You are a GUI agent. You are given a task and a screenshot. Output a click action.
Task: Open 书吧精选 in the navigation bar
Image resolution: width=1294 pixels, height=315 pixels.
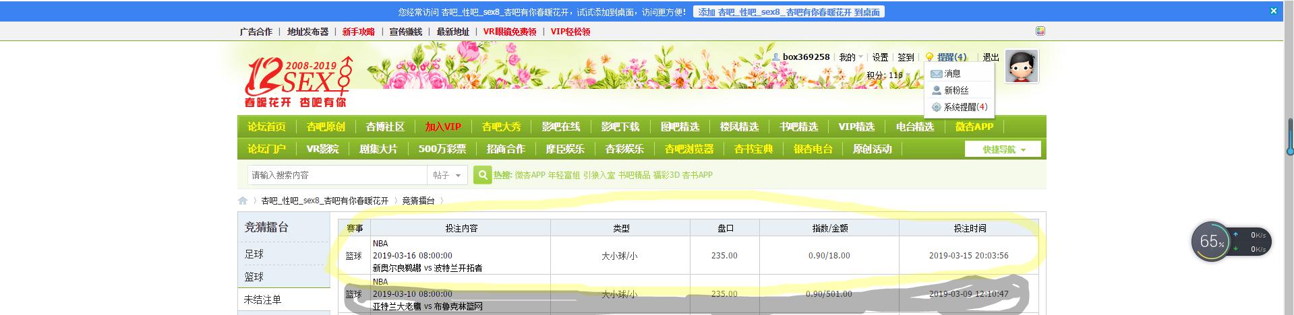click(798, 127)
